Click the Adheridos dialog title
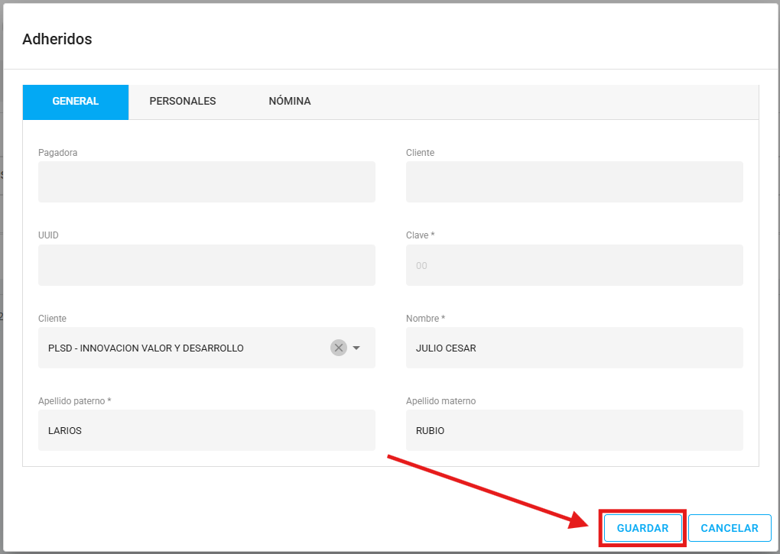The height and width of the screenshot is (554, 780). (57, 39)
